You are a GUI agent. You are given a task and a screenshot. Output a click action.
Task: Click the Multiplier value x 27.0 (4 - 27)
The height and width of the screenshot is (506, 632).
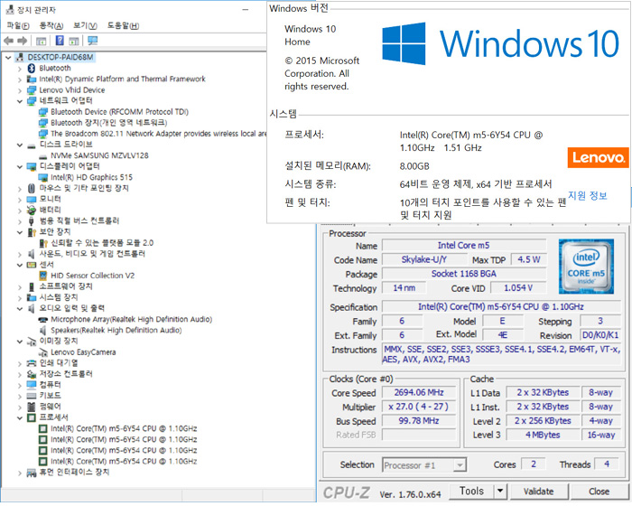(x=419, y=407)
